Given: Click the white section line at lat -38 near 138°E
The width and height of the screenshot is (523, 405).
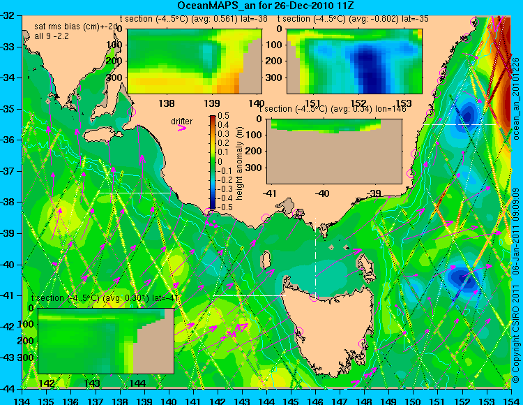Looking at the screenshot, I should pos(134,193).
